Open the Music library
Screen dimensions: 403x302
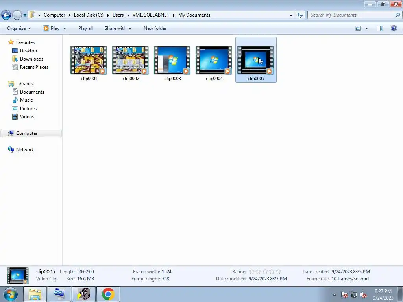[x=26, y=100]
